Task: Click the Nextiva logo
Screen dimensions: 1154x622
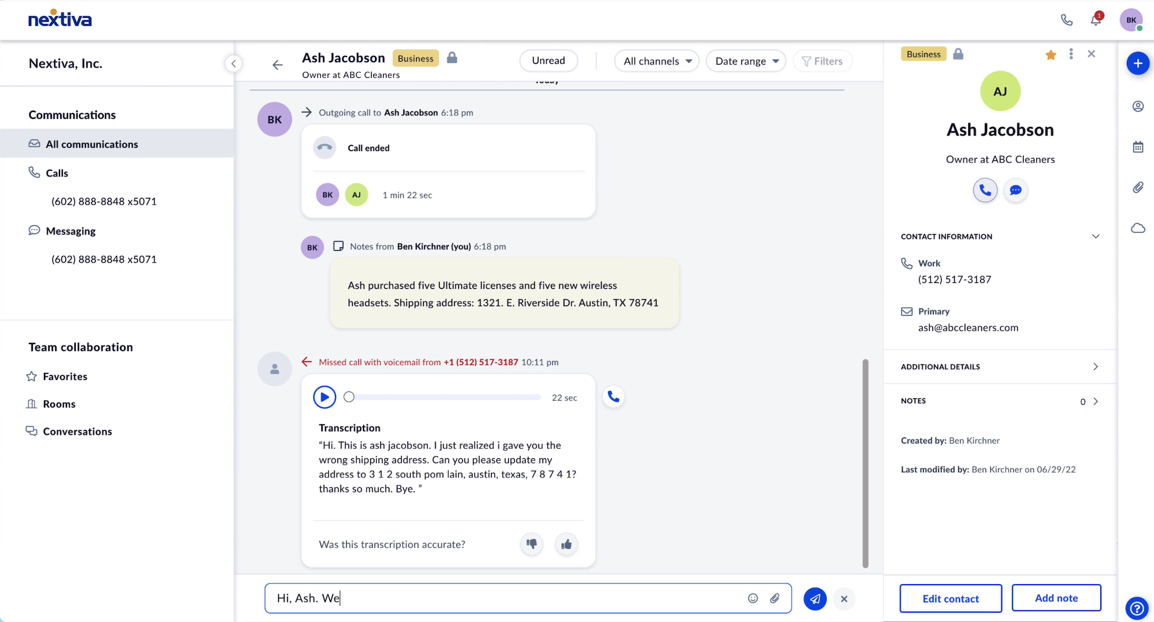Action: pos(60,19)
